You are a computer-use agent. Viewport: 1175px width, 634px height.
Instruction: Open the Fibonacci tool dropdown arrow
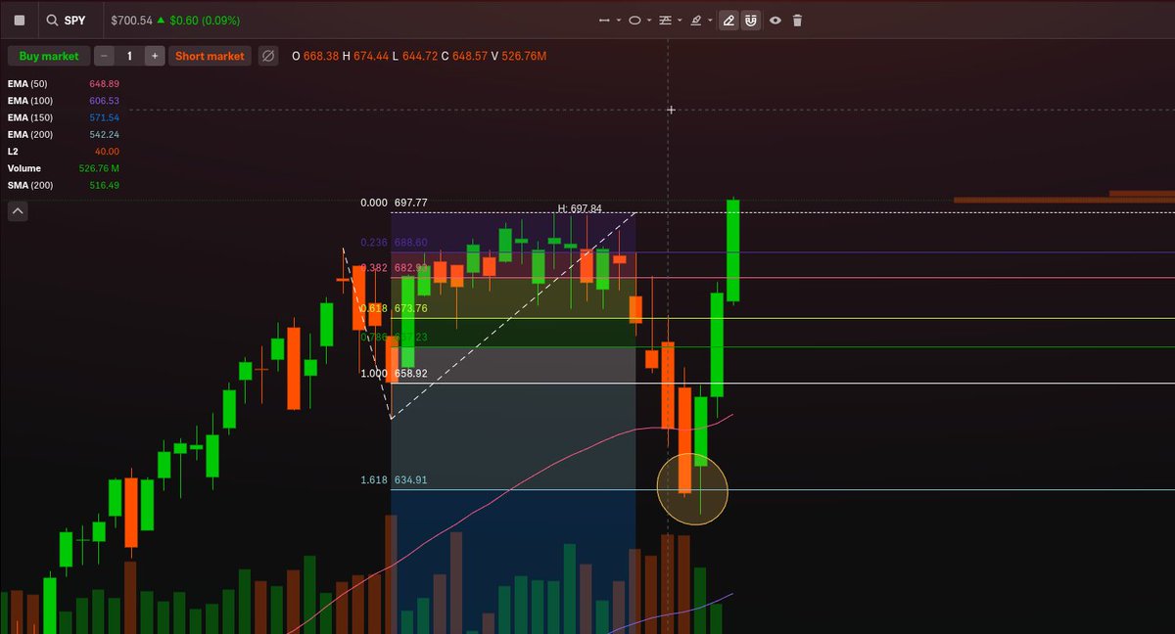click(680, 20)
